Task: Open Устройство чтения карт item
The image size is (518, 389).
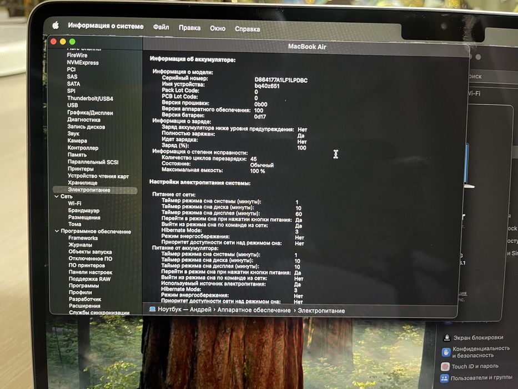Action: [98, 176]
